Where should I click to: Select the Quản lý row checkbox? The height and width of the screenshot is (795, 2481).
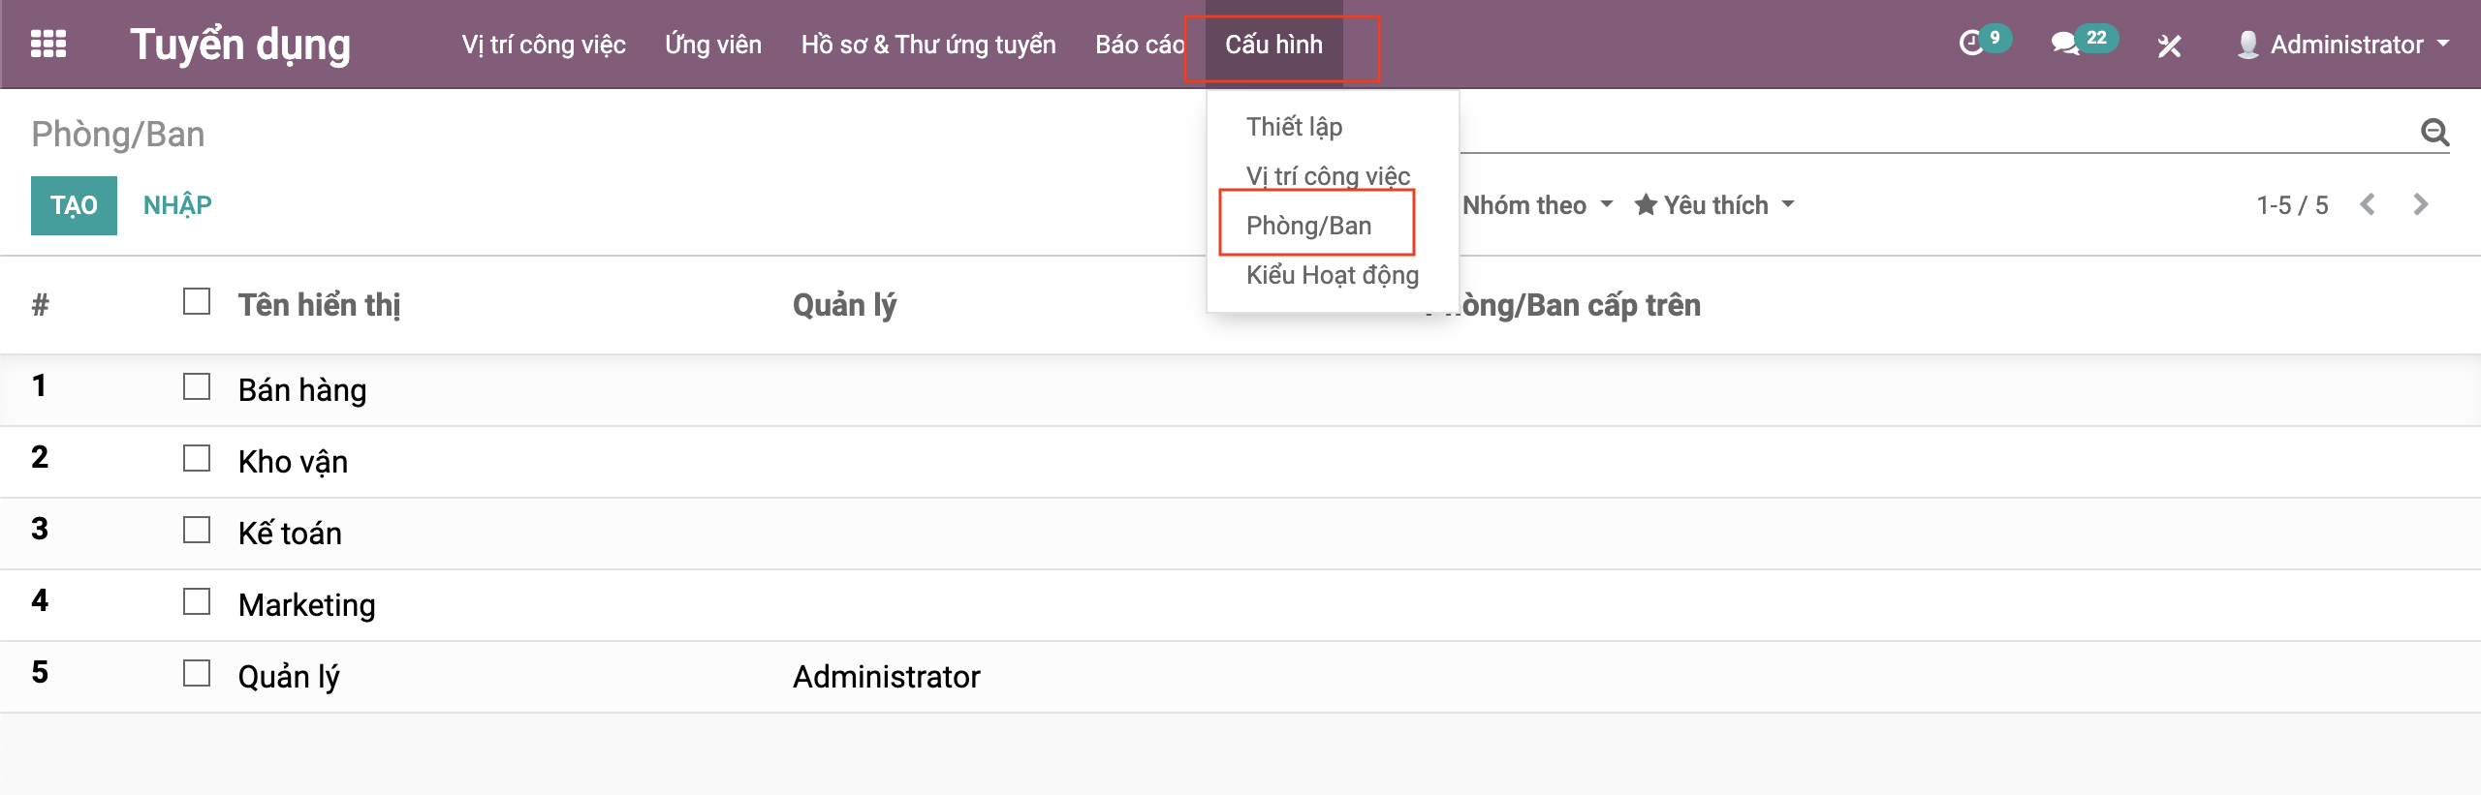[x=197, y=674]
